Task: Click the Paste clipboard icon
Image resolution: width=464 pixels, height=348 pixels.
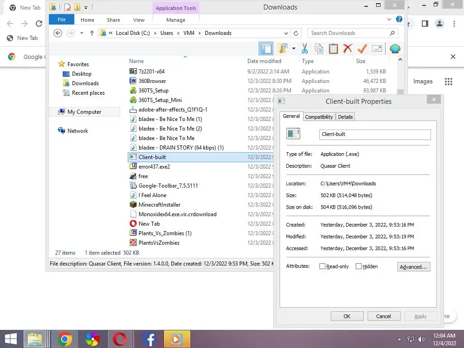Action: click(333, 48)
